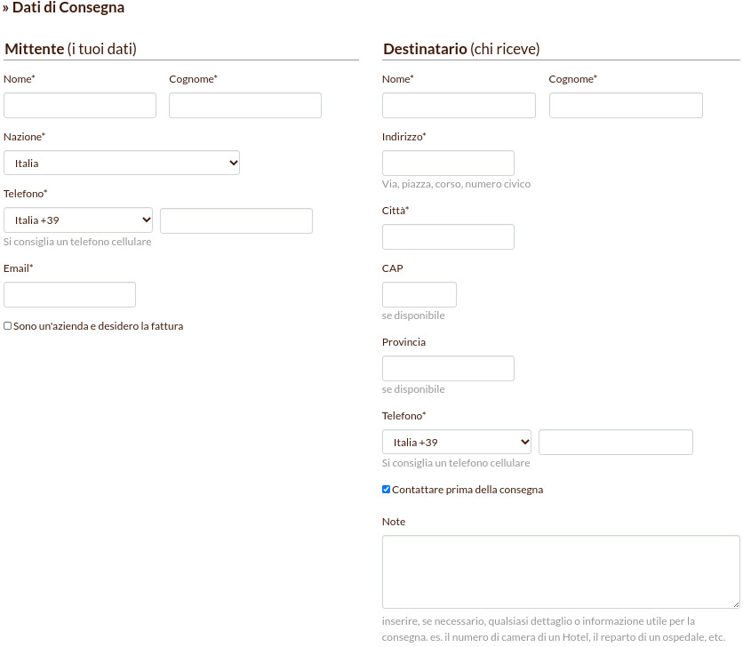Click the sender Cognome input field

[245, 105]
